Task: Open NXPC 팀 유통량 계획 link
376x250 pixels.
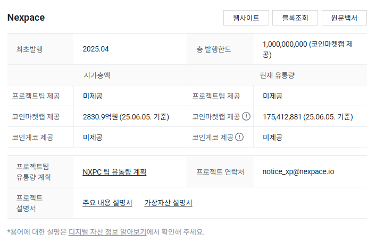Action: [114, 172]
